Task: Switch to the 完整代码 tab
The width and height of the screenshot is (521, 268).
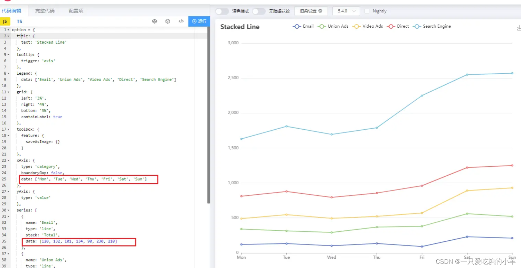Action: 45,11
